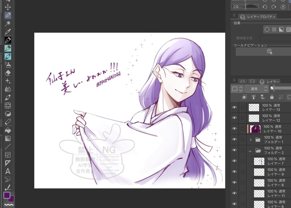Select the sub drawing color swatch
This screenshot has height=208, width=291.
coord(12,199)
